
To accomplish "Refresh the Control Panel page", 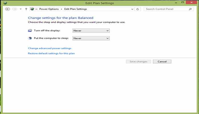I will coord(138,9).
